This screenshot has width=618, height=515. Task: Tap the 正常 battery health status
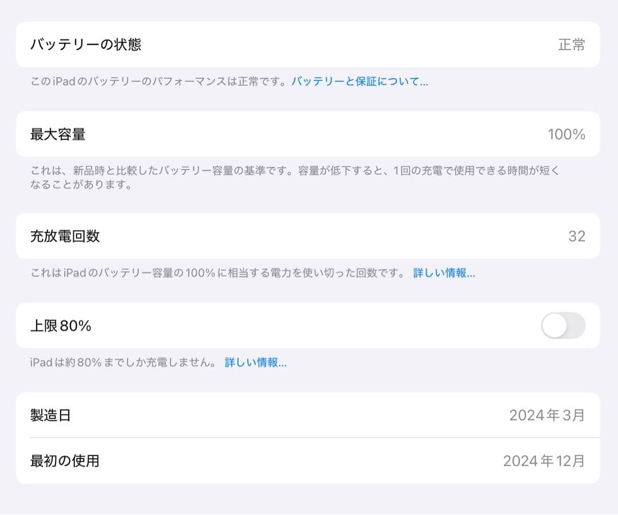tap(571, 45)
